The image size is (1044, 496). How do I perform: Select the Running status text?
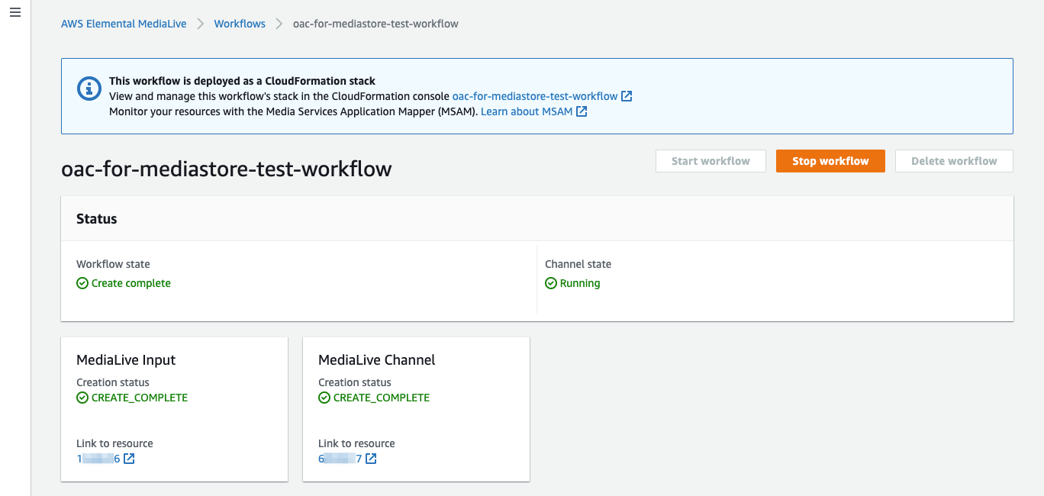580,283
